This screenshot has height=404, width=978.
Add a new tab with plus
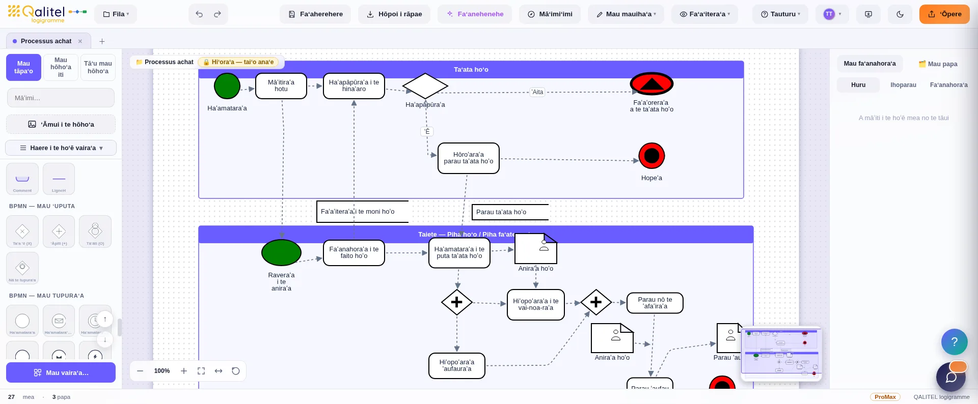pos(102,41)
